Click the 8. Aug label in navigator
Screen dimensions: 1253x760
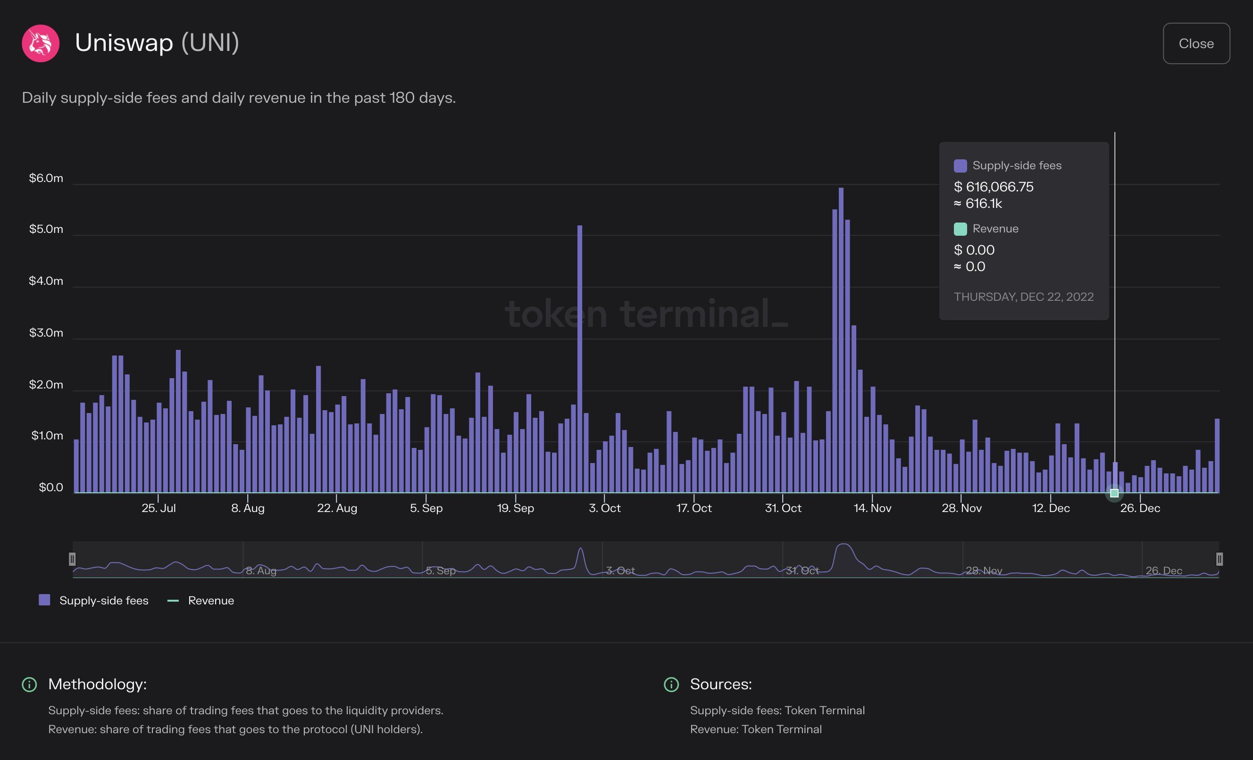tap(261, 570)
